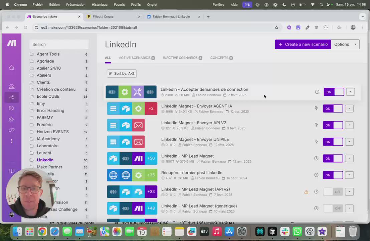Screen dimensions: 370x241
Task: Open the Team people icon in sidebar
Action: (x=12, y=86)
